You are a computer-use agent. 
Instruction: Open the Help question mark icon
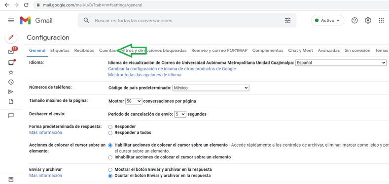coord(354,21)
